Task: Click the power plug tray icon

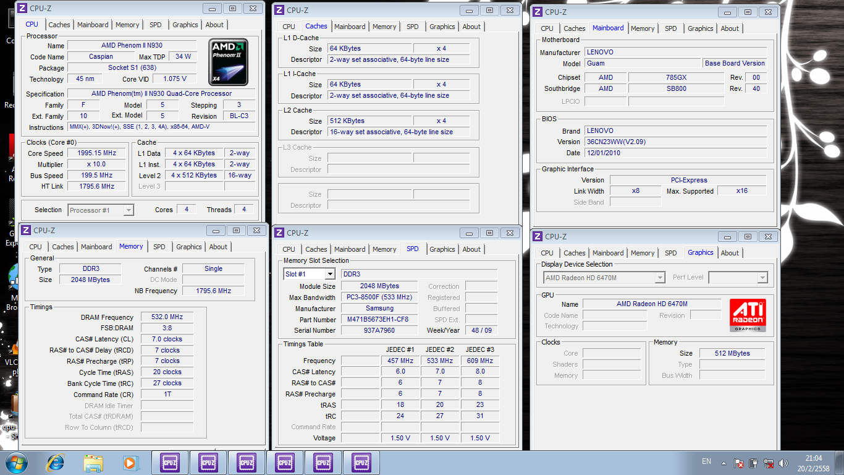Action: (754, 463)
